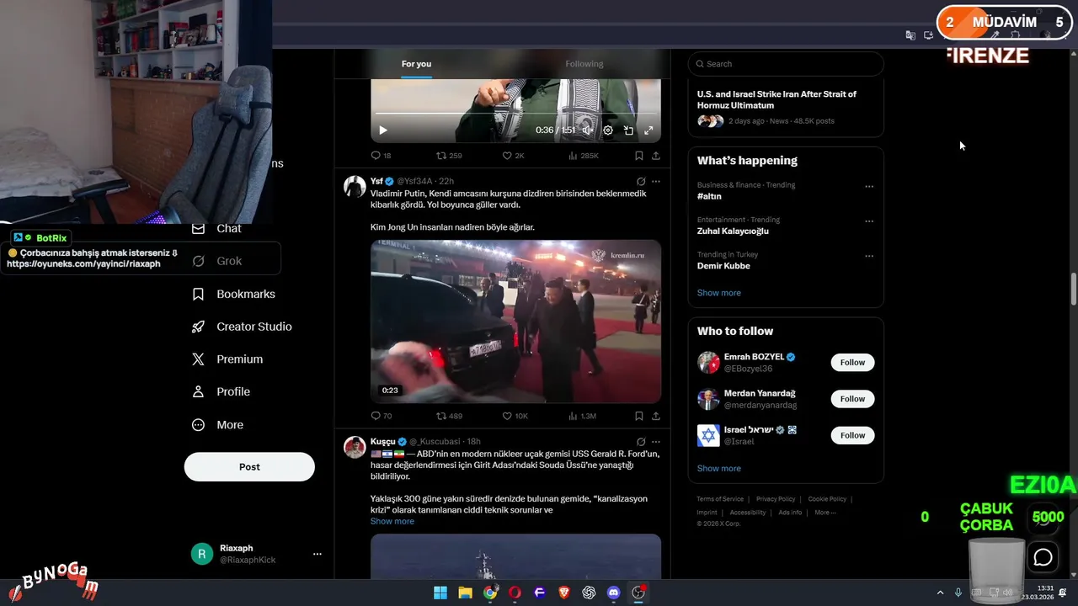Open the #altın trending topic
The image size is (1078, 606).
pyautogui.click(x=709, y=196)
